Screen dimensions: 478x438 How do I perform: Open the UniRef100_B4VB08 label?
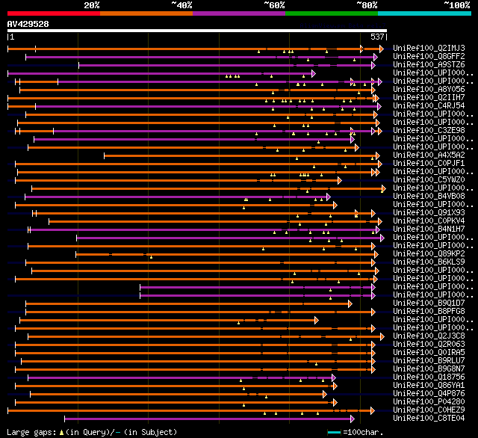pos(429,197)
